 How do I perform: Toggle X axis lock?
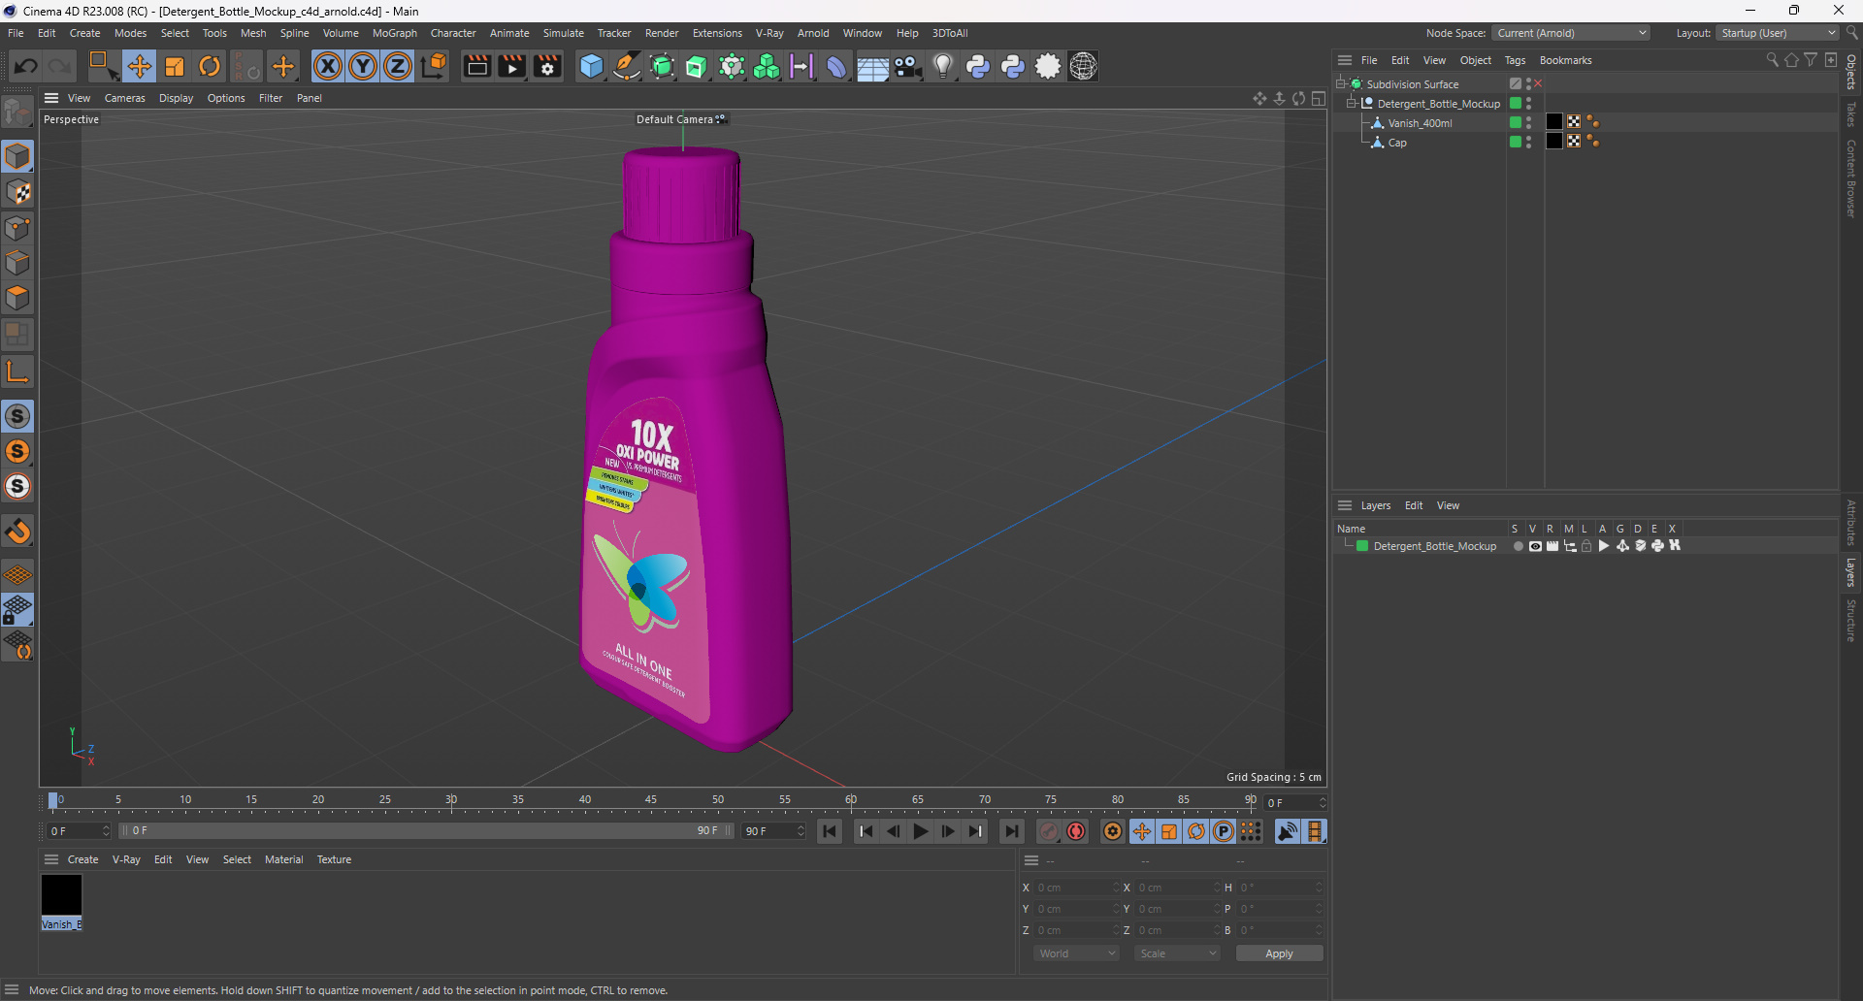coord(328,66)
